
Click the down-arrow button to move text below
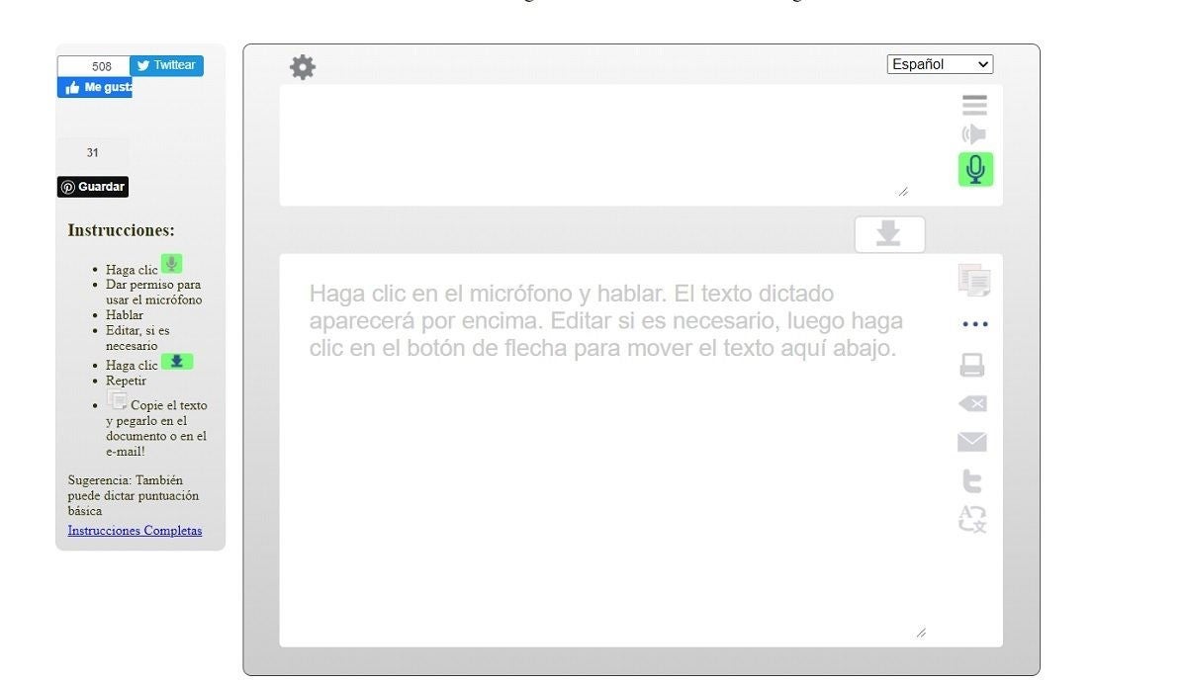pos(888,233)
